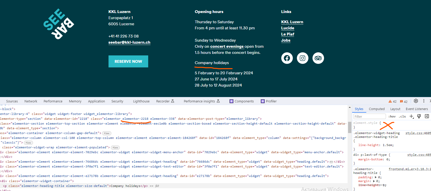Expand the margin shorthand triangle
Image resolution: width=431 pixels, height=191 pixels.
point(374,181)
